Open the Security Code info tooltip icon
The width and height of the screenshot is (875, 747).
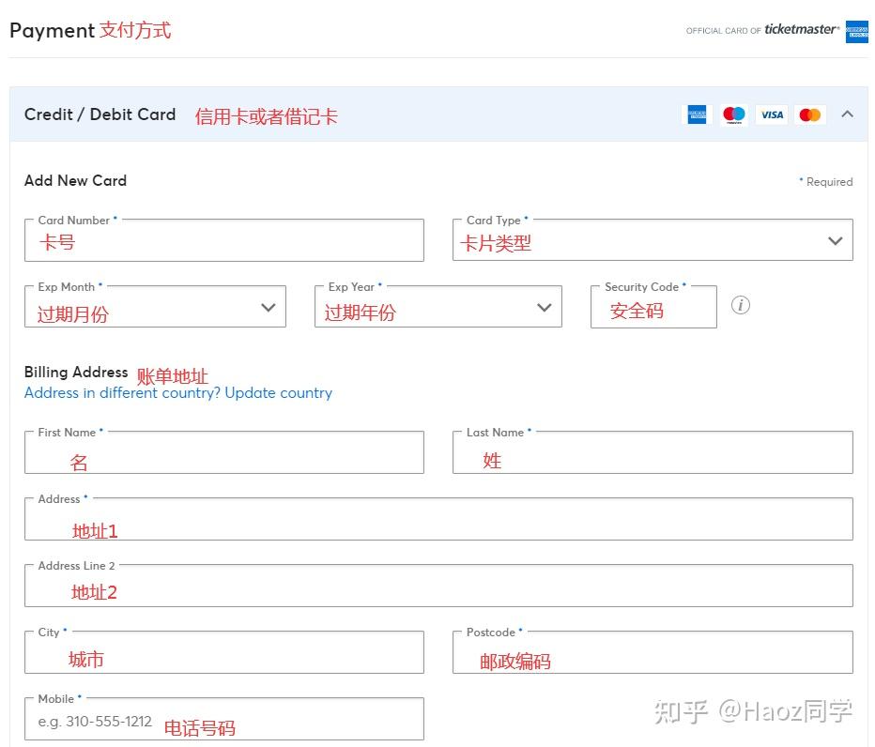click(x=741, y=305)
